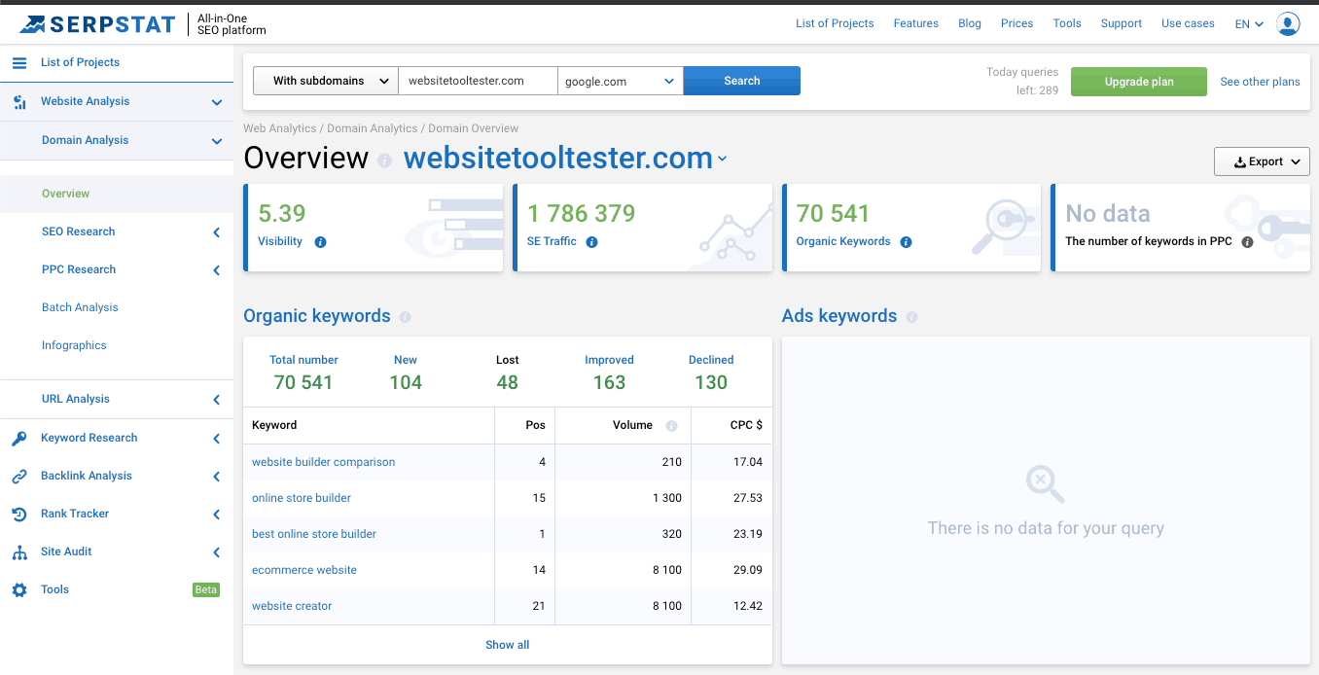This screenshot has height=675, width=1319.
Task: Open Batch Analysis in the sidebar
Action: [80, 307]
